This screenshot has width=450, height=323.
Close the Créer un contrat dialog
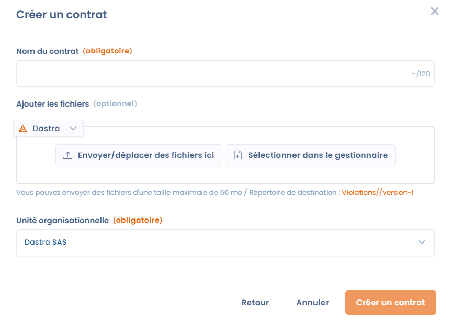434,11
